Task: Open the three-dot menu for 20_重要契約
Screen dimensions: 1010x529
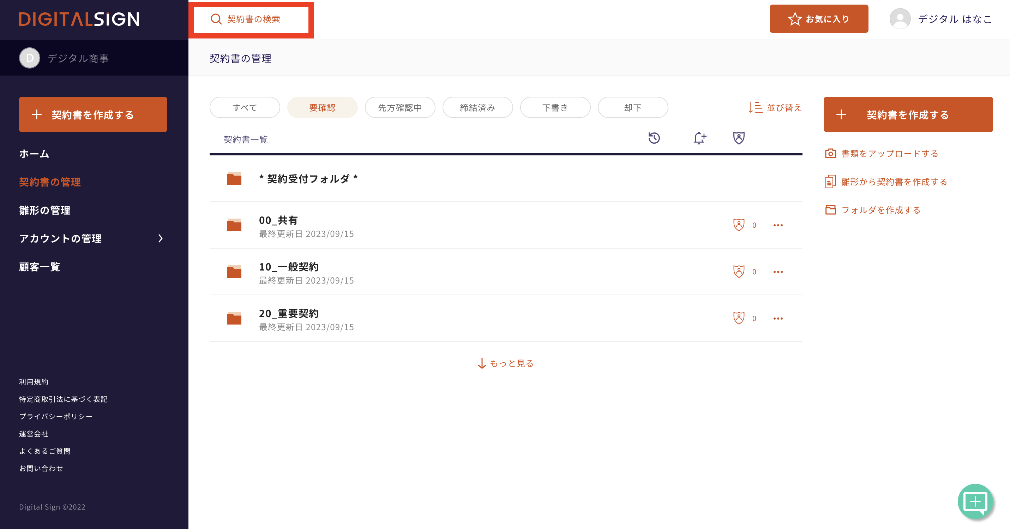Action: click(x=778, y=318)
